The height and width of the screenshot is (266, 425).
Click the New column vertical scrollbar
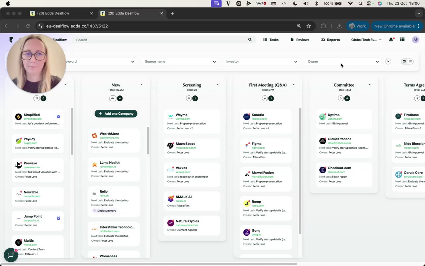pos(148,140)
